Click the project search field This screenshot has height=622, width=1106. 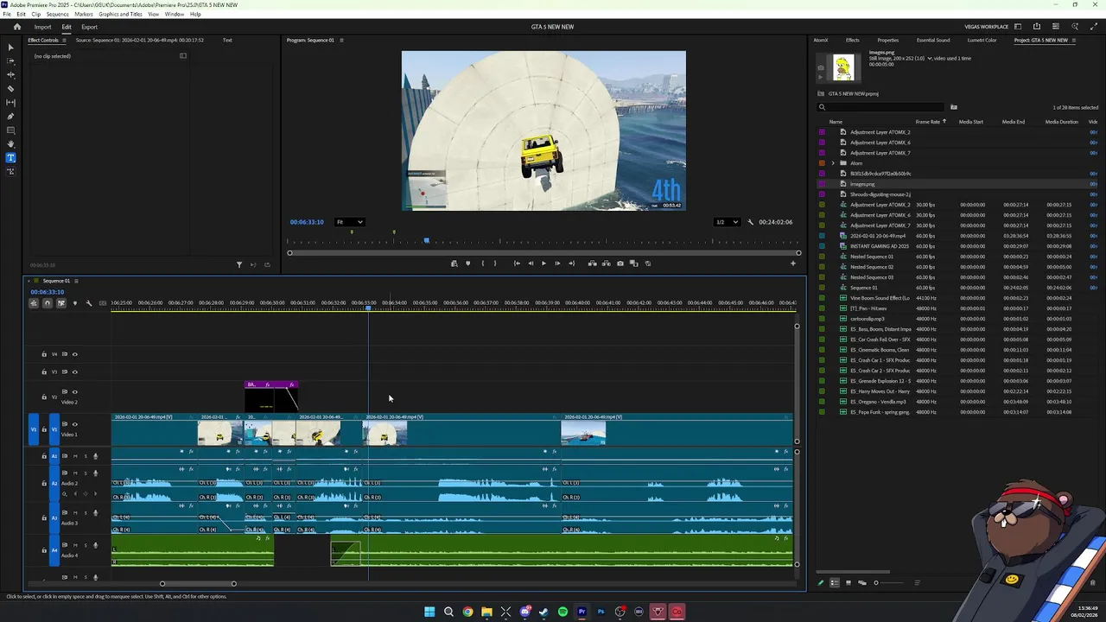881,107
